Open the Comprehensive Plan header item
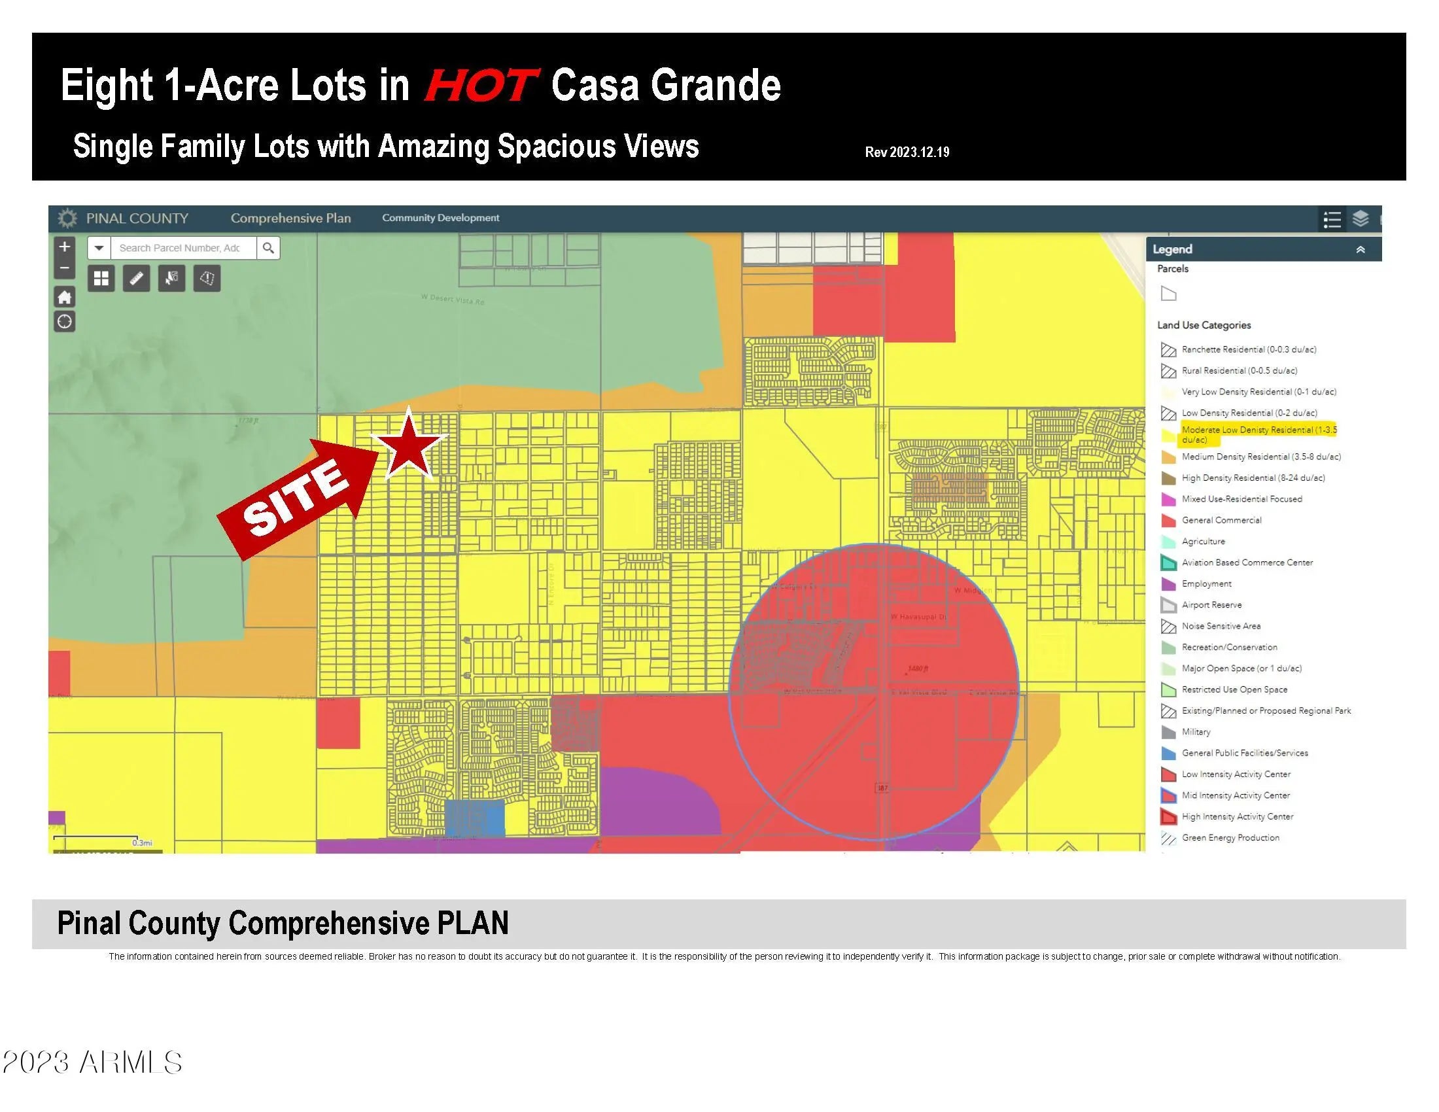This screenshot has width=1439, height=1112. coord(290,218)
